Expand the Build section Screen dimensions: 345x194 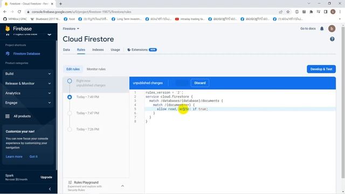[28, 74]
